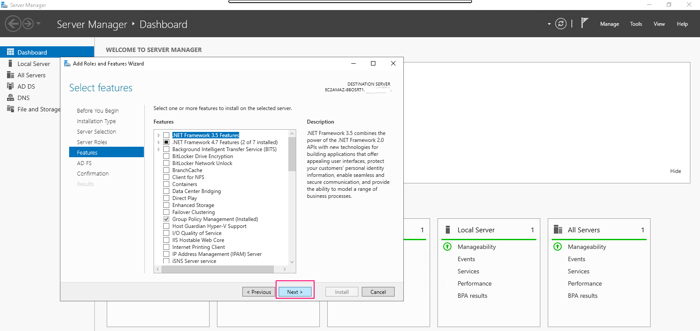Viewport: 700px width, 331px height.
Task: Open Performance in All Servers tile
Action: 585,283
